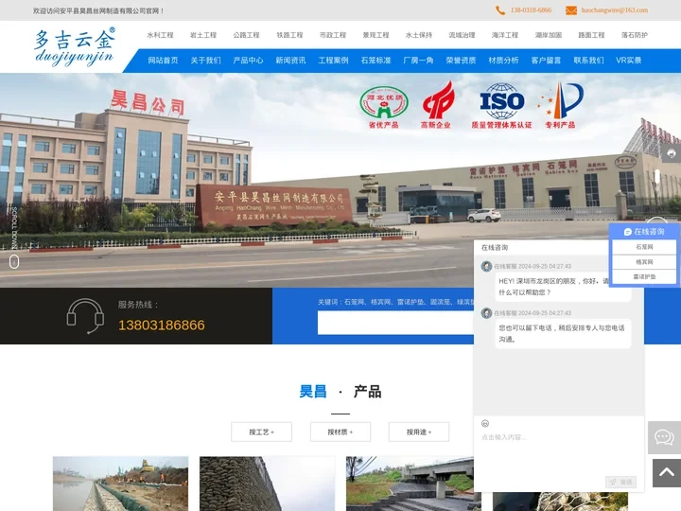Click the 铁路工程 top link
Viewport: 681px width, 511px height.
pos(289,35)
